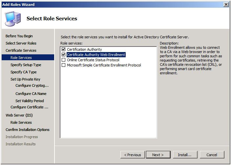Open Confirm Installation Options step

click(x=28, y=130)
